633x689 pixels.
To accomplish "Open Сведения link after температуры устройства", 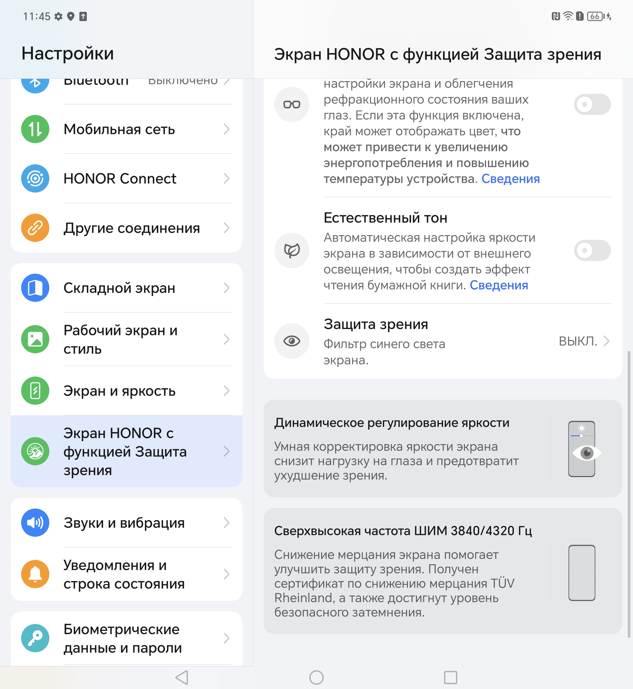I will point(510,179).
